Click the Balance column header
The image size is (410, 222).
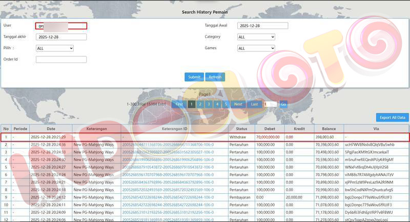click(329, 128)
